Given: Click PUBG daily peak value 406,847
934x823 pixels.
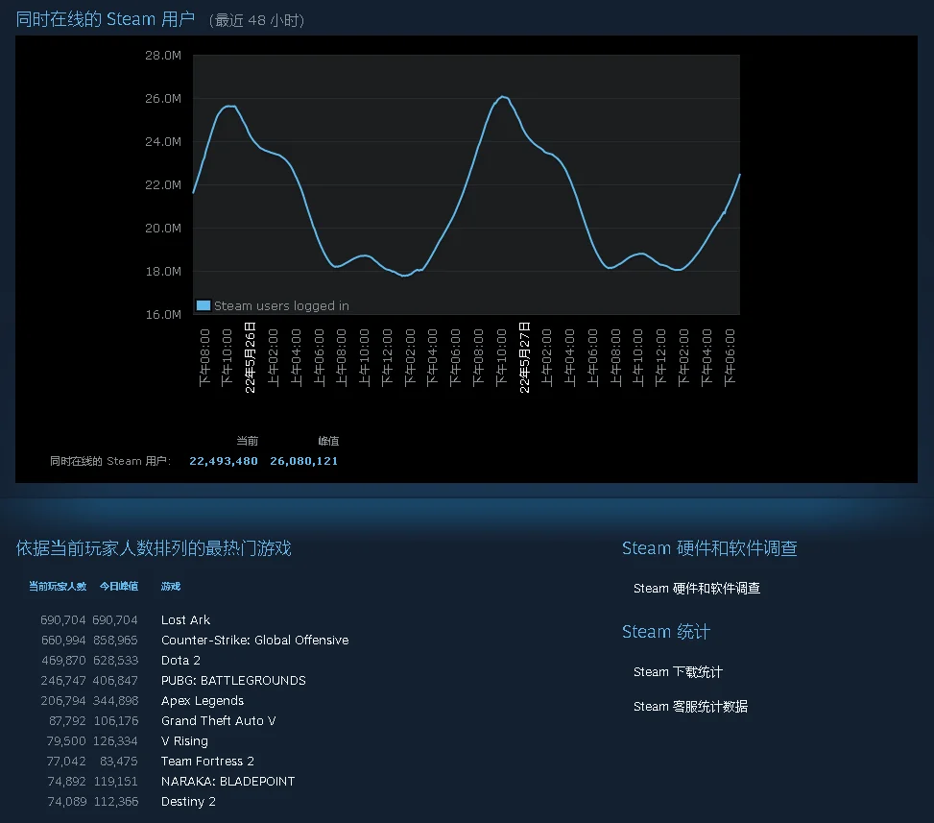Looking at the screenshot, I should point(115,681).
